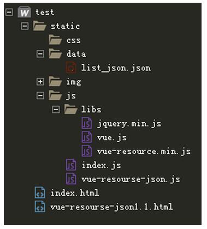207x229 pixels.
Task: Click the JS icon beside jquery.min.js
Action: [87, 123]
